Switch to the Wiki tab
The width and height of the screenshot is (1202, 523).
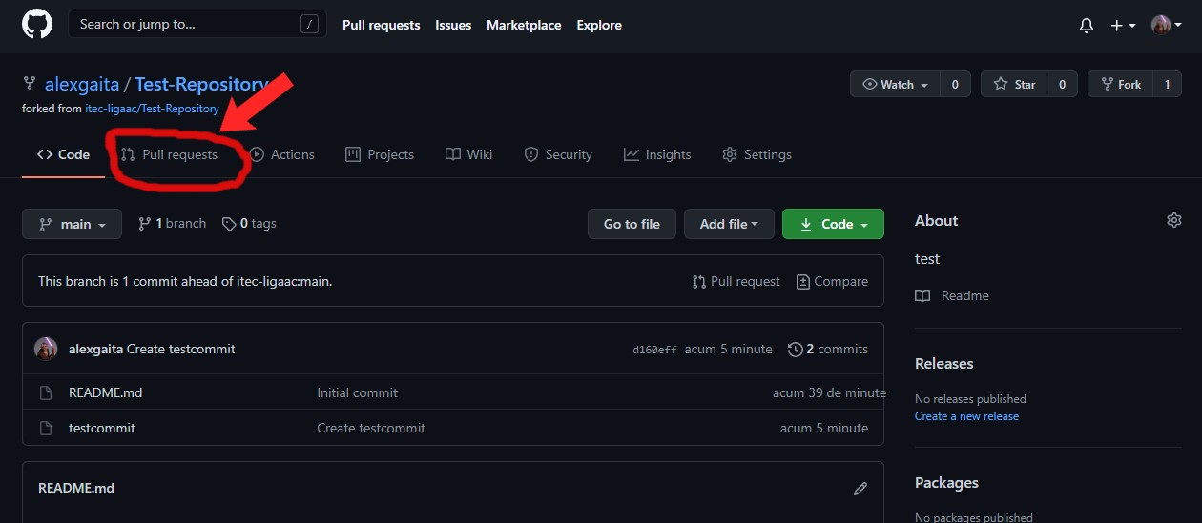(469, 154)
